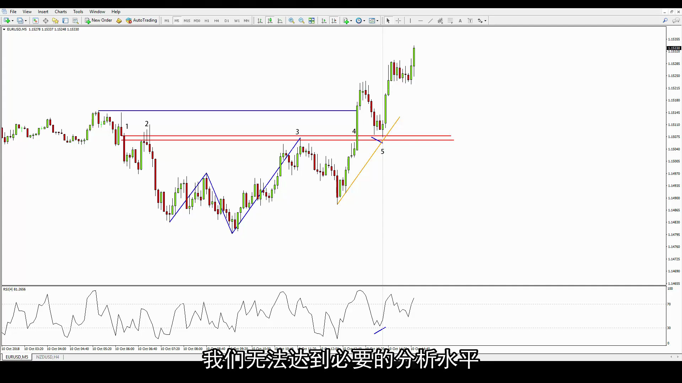Zoom out of the chart
Viewport: 682px width, 383px height.
tap(302, 21)
